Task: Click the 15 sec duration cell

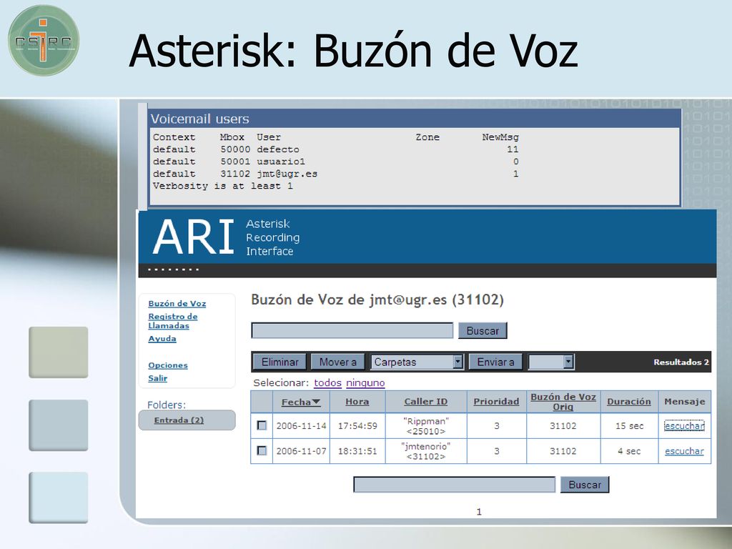Action: click(629, 426)
